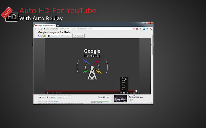The image size is (206, 128).
Task: Switch to large player size icon
Action: (x=134, y=93)
